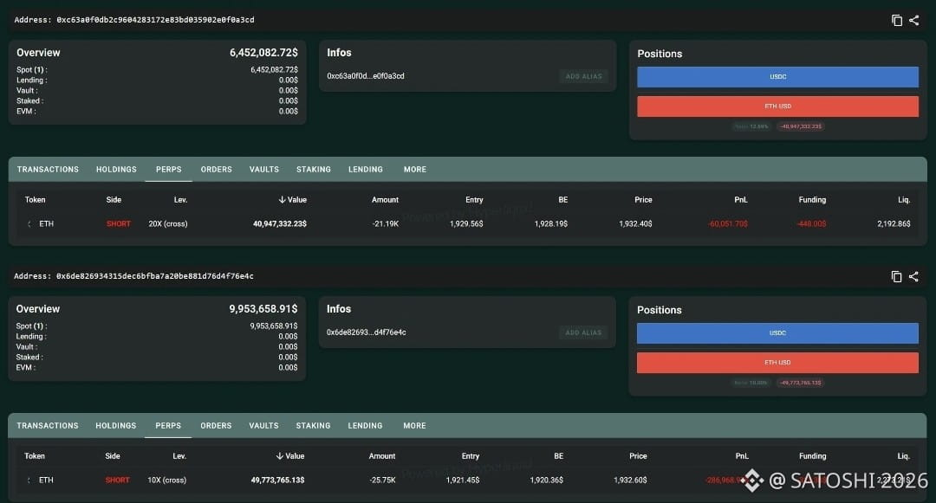Switch to Orders tab for second address
The width and height of the screenshot is (936, 503).
pyautogui.click(x=216, y=426)
